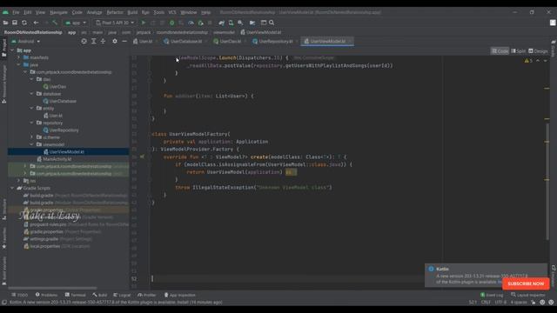Image resolution: width=557 pixels, height=313 pixels.
Task: Open the Problems tool window
Action: (x=46, y=295)
